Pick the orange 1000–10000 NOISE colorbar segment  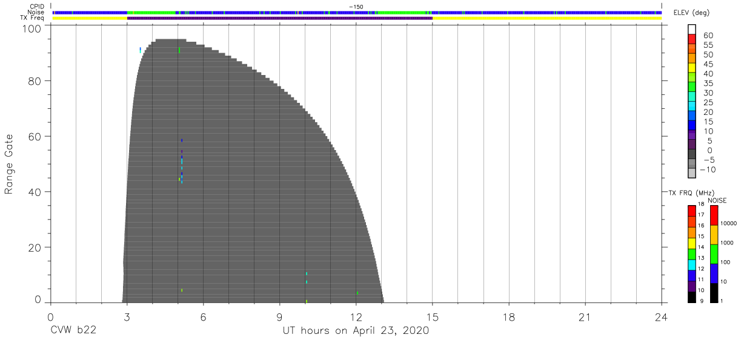click(714, 235)
